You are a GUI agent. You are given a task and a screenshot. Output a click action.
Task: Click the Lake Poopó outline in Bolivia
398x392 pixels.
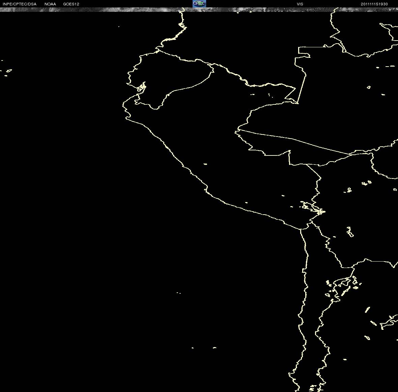click(x=350, y=232)
